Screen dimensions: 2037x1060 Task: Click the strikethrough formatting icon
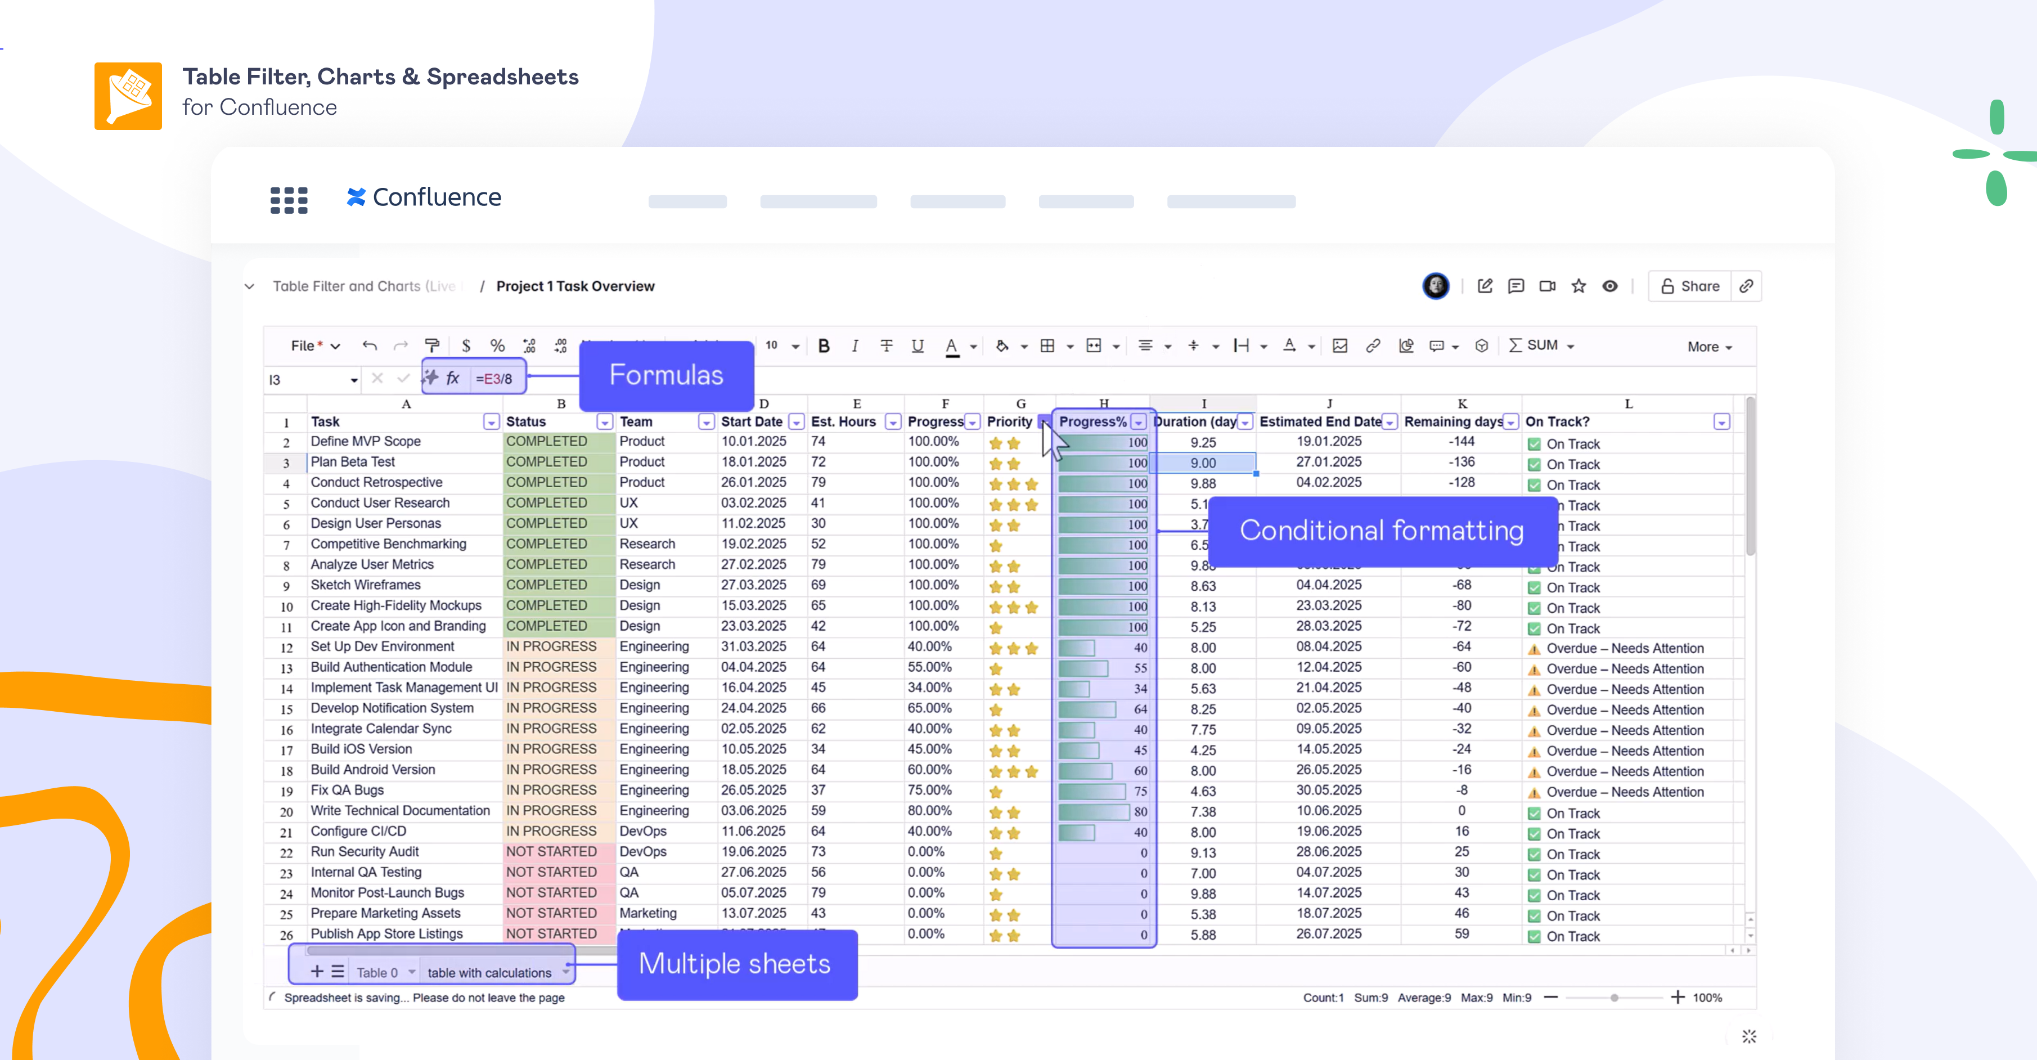885,345
